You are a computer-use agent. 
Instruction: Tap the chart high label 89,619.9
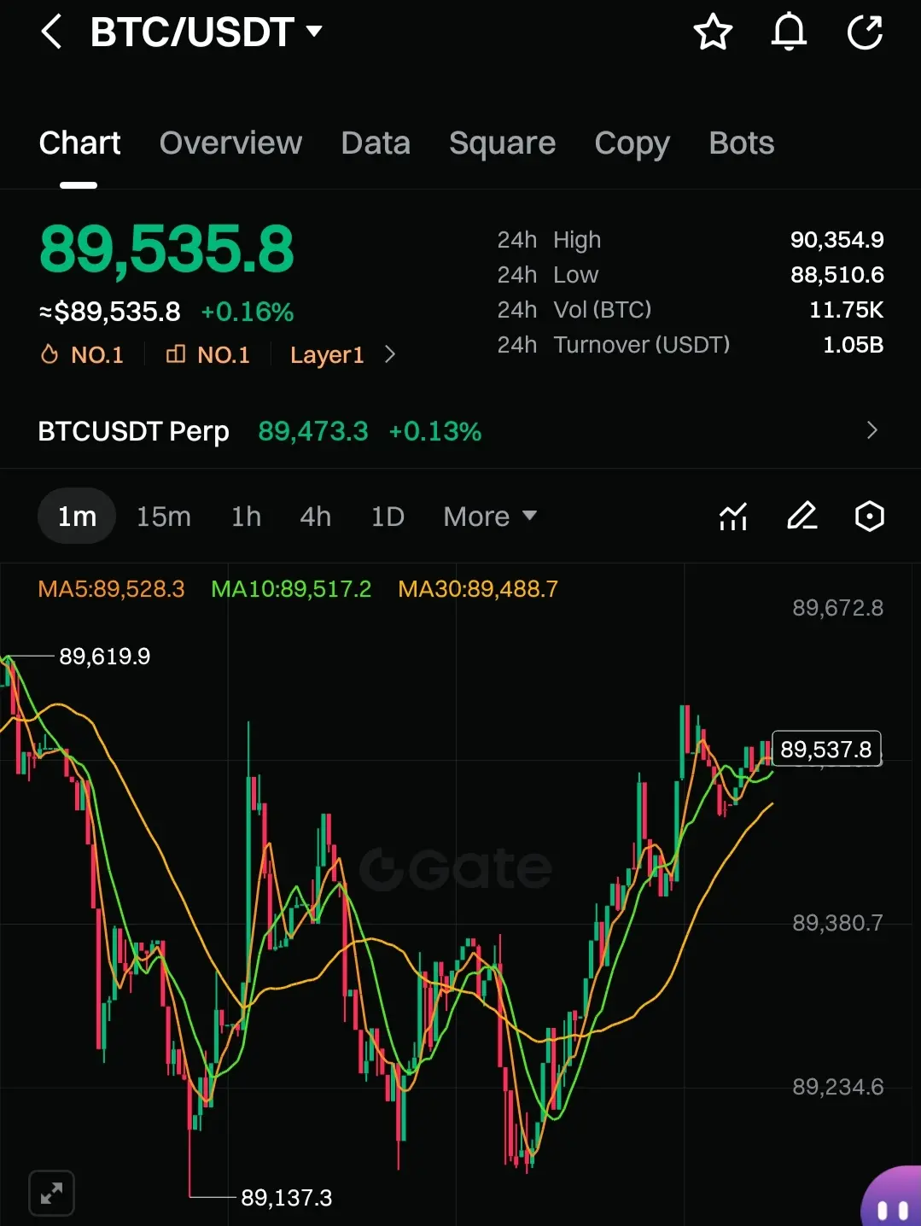(104, 656)
